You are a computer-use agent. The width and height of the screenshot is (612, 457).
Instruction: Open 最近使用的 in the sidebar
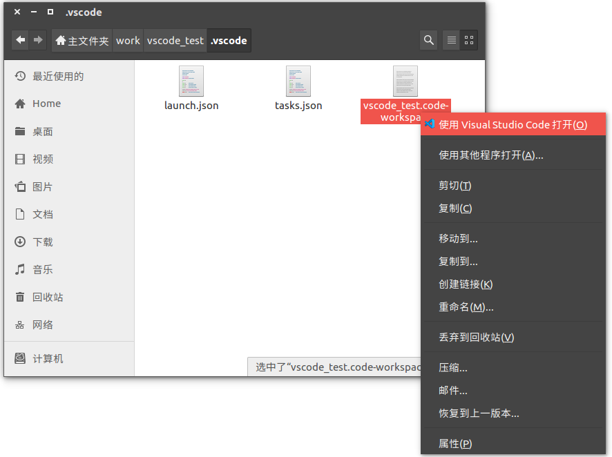[x=69, y=76]
